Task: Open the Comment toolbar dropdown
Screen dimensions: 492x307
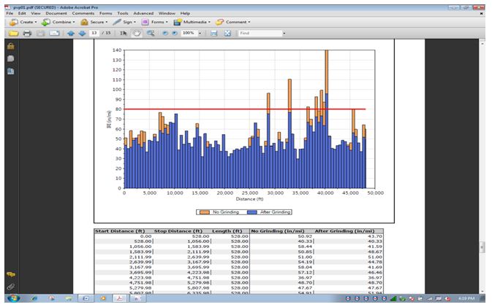Action: tap(233, 22)
